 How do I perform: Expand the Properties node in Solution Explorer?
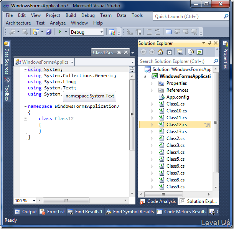pos(152,83)
